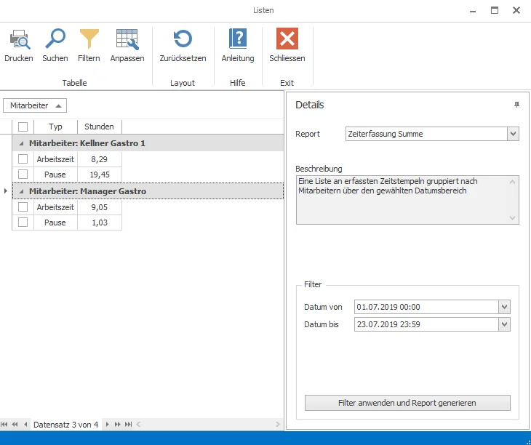Check the Manager Gastro Pause row

pyautogui.click(x=23, y=222)
